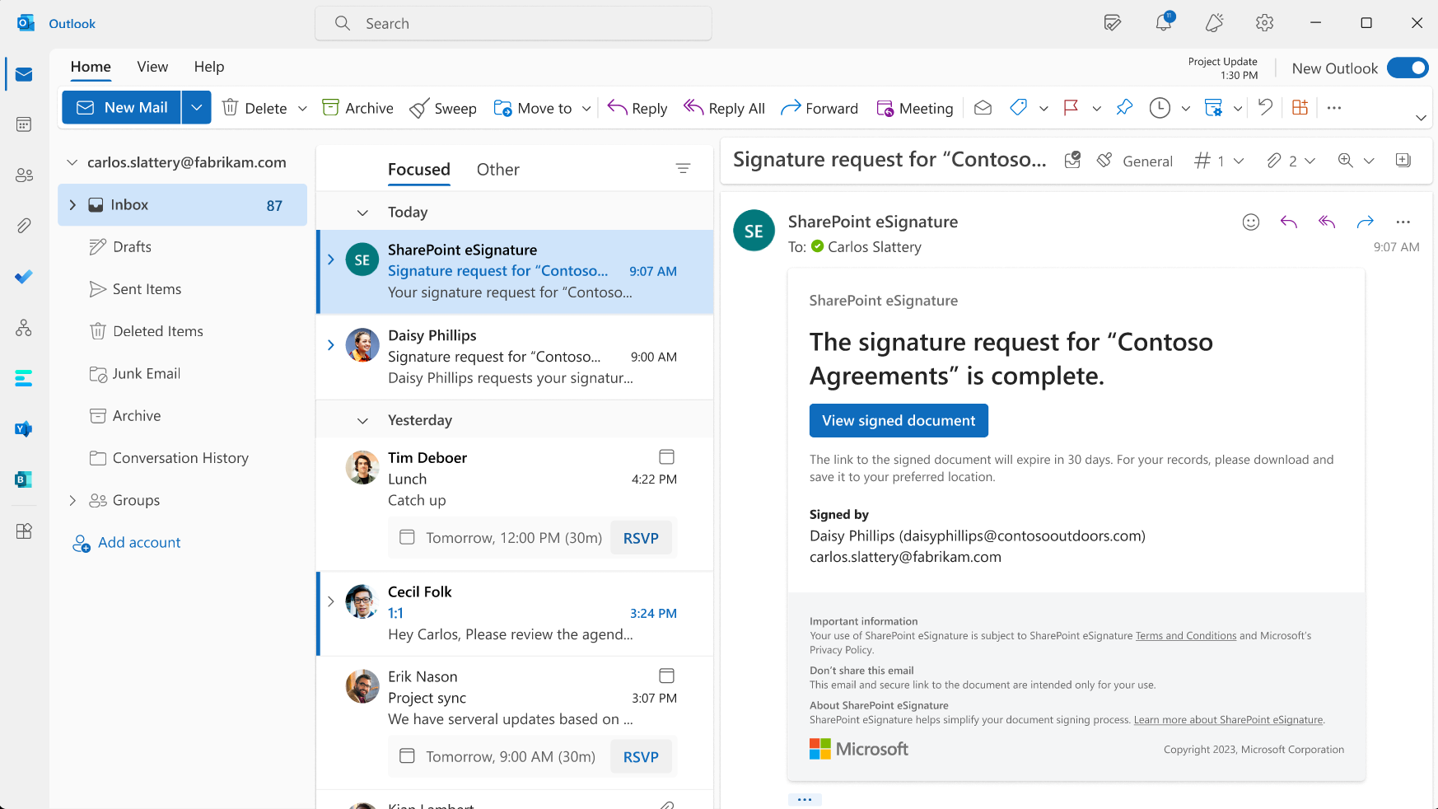Expand the Inbox folder tree

click(x=72, y=204)
